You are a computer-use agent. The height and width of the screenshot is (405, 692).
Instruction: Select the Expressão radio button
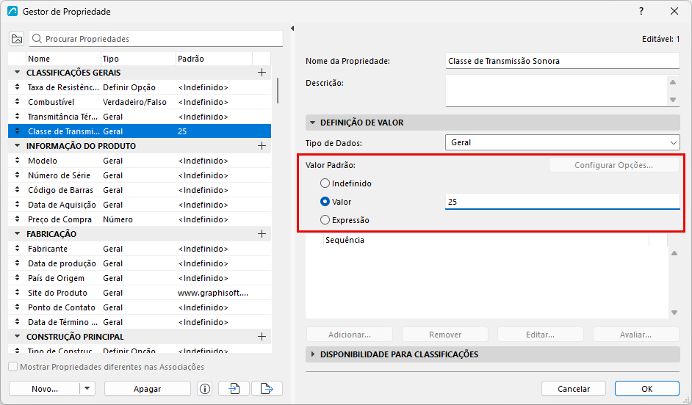click(325, 220)
